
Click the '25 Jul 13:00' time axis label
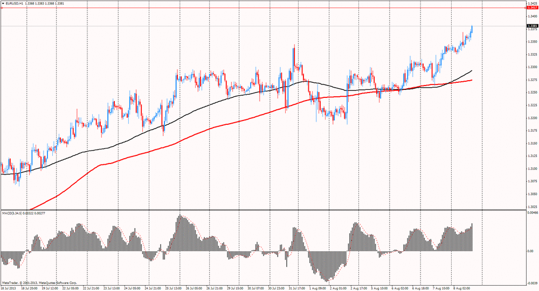click(x=174, y=289)
